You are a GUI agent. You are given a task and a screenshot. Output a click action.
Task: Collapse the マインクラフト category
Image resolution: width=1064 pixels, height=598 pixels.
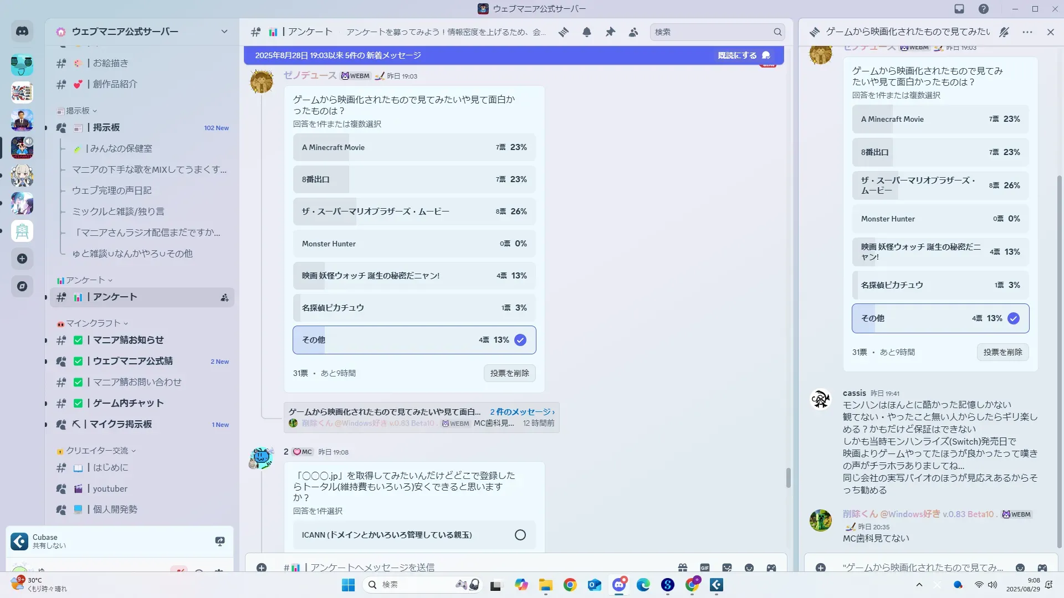pos(93,323)
